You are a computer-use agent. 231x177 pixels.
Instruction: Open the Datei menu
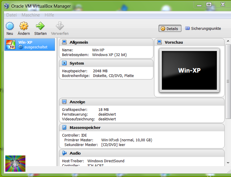coord(12,15)
